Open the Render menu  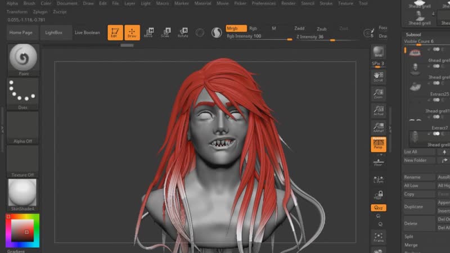pyautogui.click(x=288, y=3)
